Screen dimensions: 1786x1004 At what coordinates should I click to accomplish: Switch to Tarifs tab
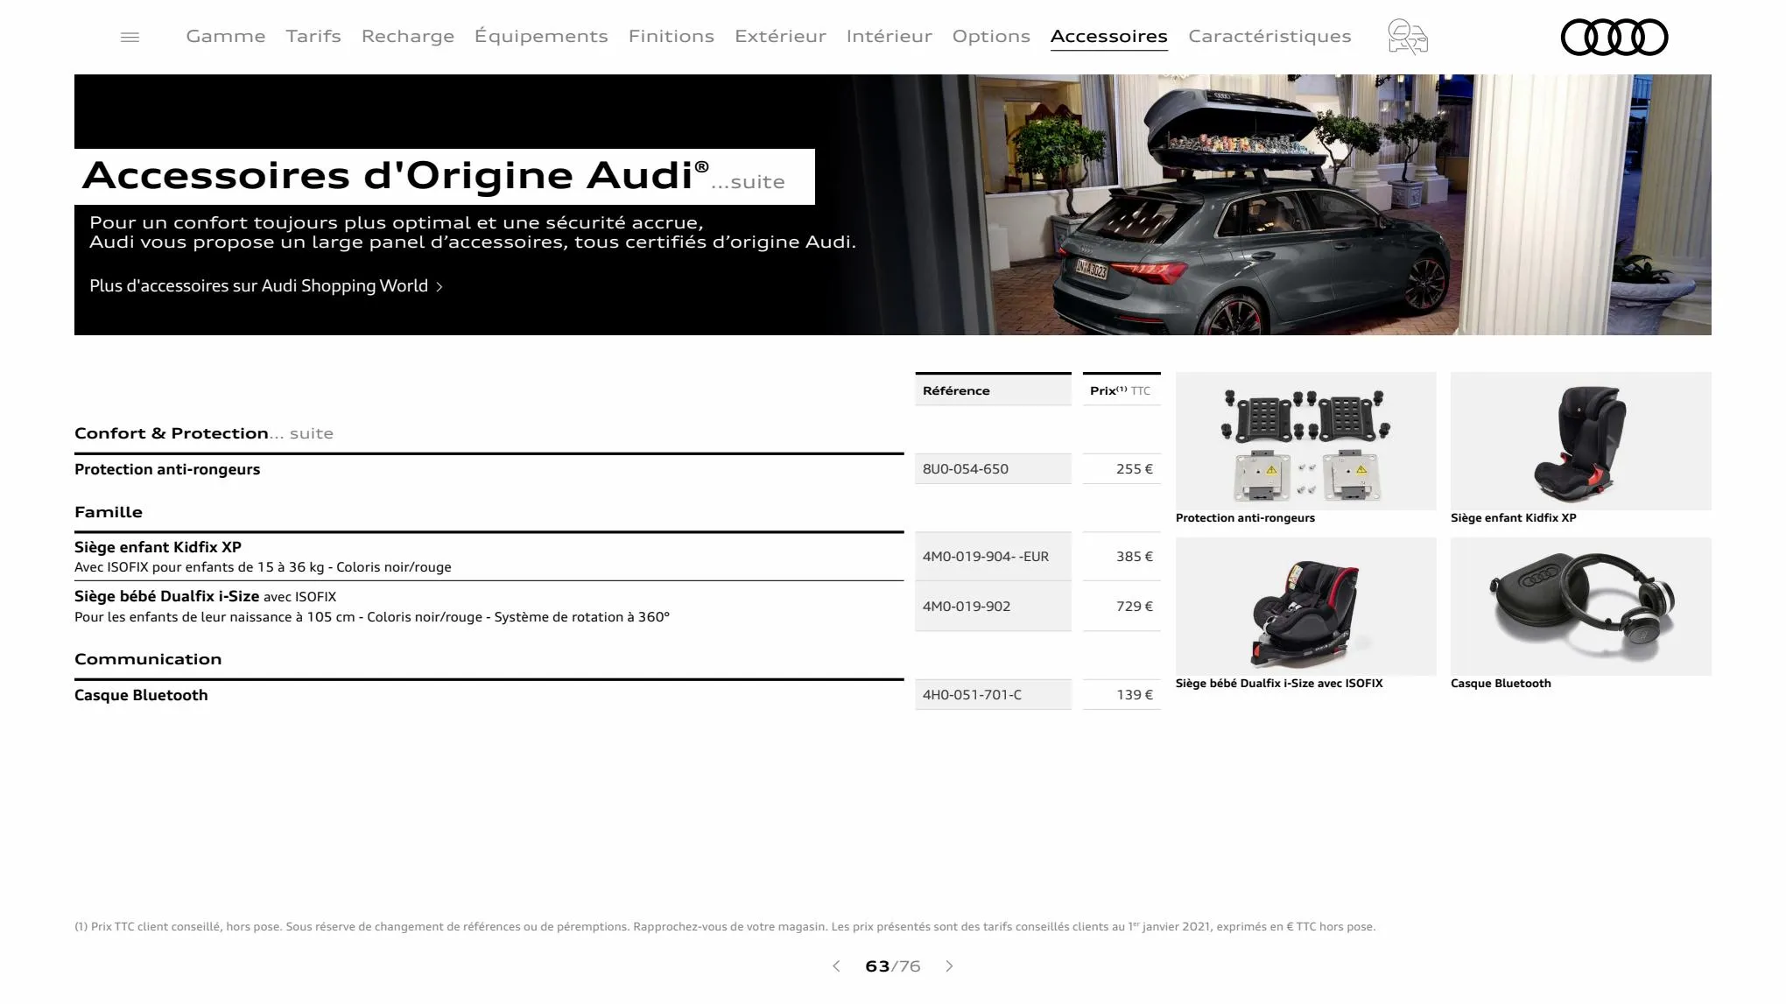(313, 37)
